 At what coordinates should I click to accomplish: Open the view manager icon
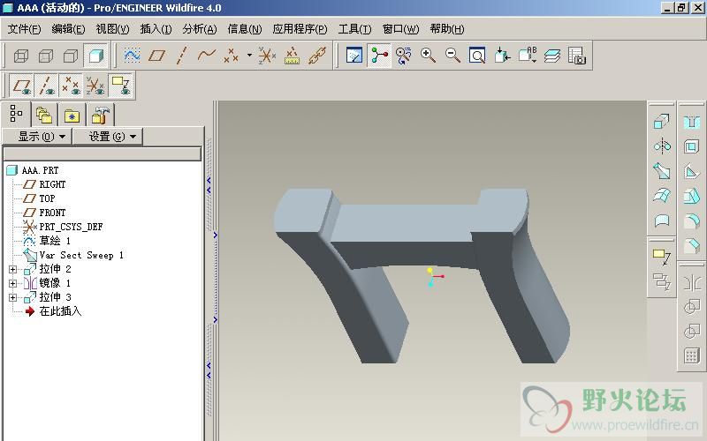pyautogui.click(x=577, y=56)
